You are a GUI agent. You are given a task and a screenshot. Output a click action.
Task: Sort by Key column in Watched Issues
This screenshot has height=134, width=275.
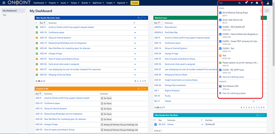157,23
